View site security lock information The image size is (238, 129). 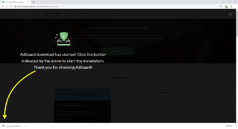coord(16,7)
